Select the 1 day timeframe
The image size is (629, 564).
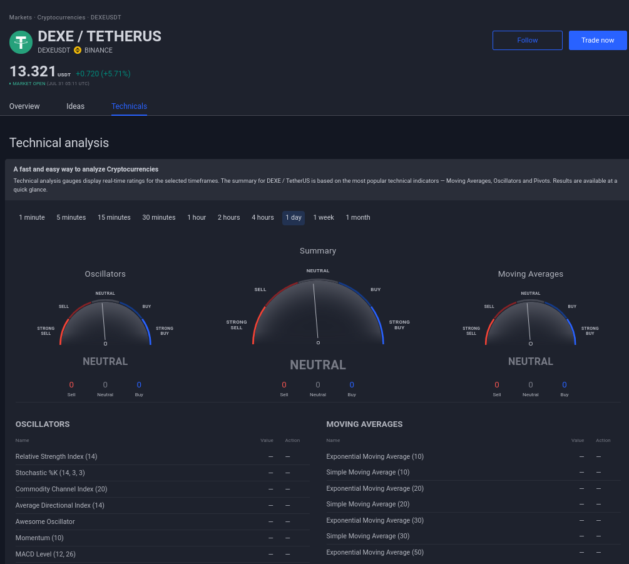tap(294, 218)
